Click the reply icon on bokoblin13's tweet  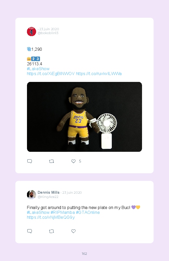point(30,161)
